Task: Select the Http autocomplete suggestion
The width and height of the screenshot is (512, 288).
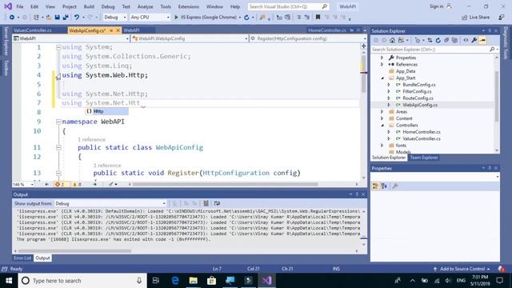Action: pyautogui.click(x=107, y=111)
